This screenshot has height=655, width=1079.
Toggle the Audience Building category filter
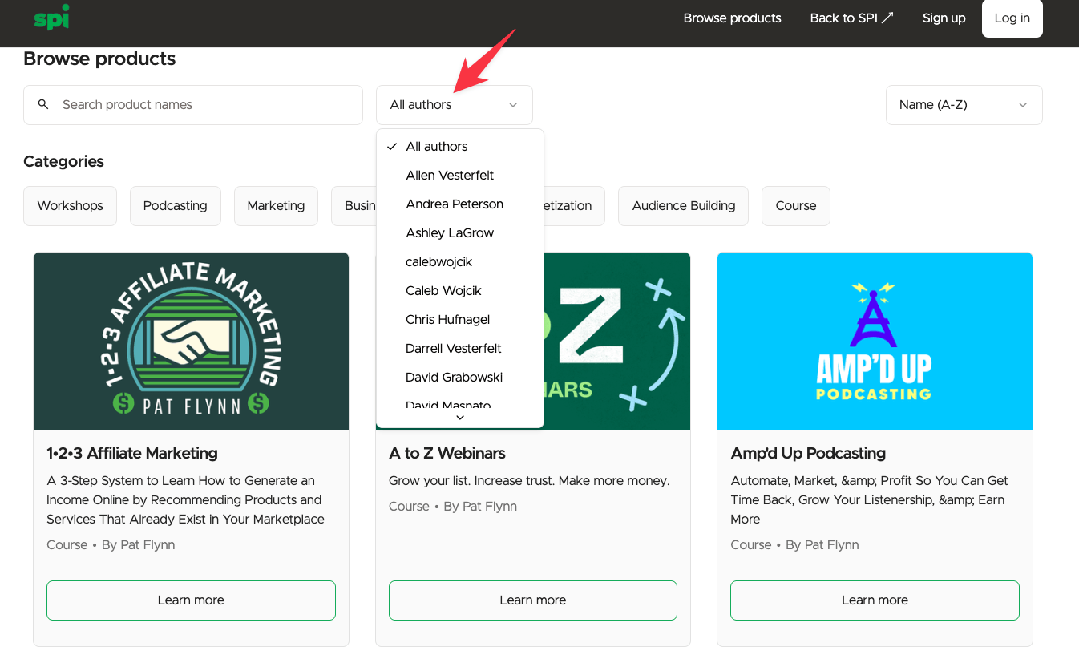coord(683,206)
